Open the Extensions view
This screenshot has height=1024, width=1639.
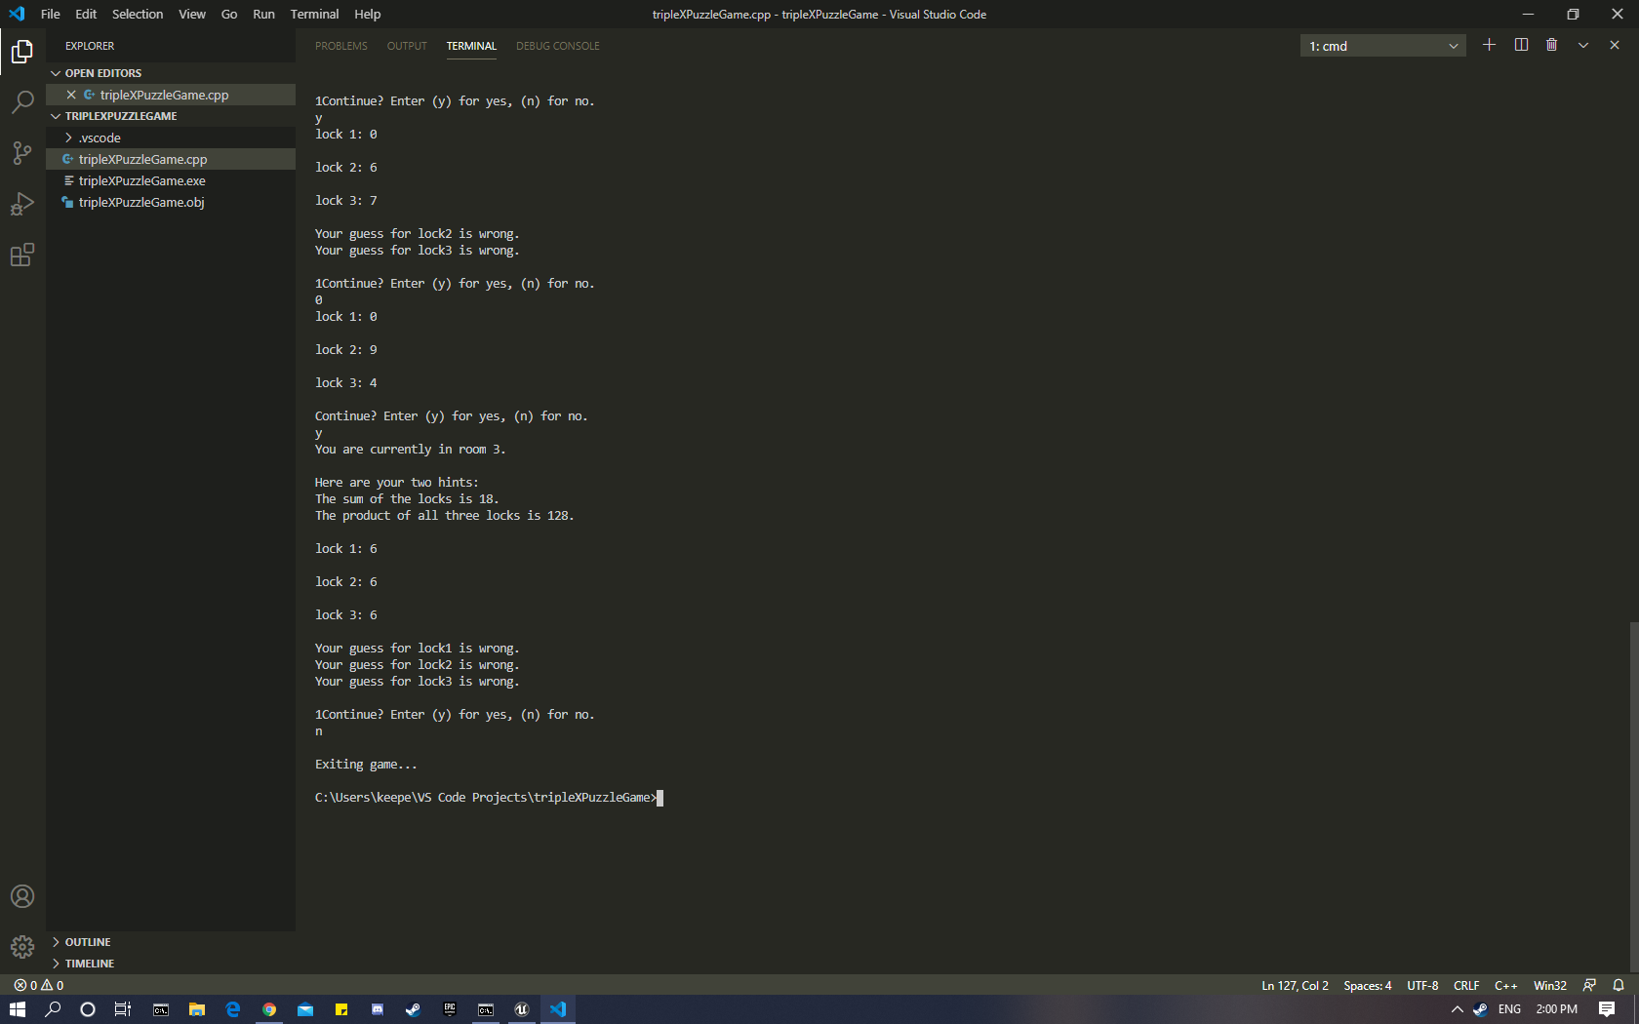pos(22,255)
